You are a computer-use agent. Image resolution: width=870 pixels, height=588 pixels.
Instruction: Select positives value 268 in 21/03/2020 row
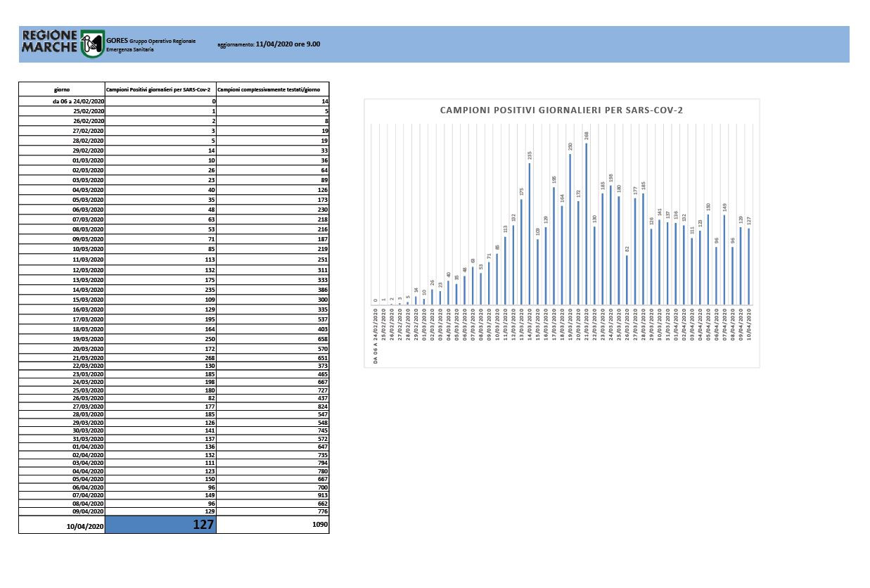(160, 357)
